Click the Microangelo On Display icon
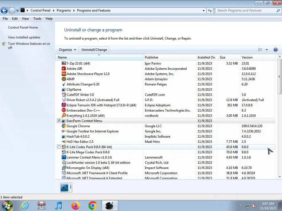 tap(64, 168)
